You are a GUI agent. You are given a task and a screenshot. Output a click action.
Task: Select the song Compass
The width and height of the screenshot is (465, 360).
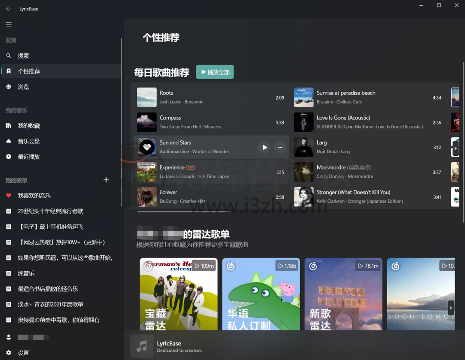[212, 122]
